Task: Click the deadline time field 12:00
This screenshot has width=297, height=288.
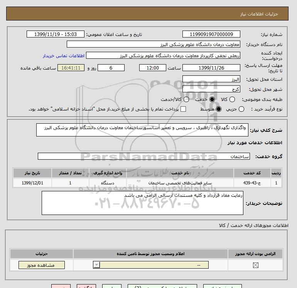Action: 153,68
